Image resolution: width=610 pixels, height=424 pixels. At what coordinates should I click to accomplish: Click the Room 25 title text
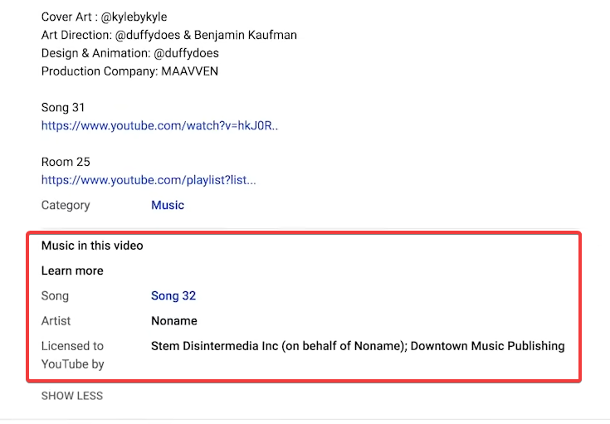(x=66, y=162)
